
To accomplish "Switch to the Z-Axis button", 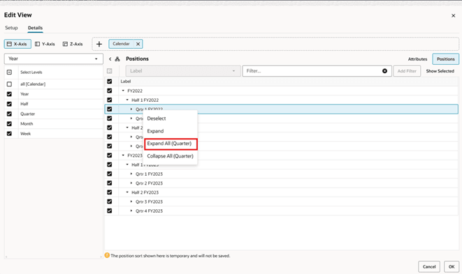I will pos(73,44).
